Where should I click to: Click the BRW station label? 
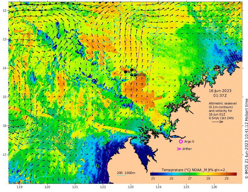(x=141, y=75)
